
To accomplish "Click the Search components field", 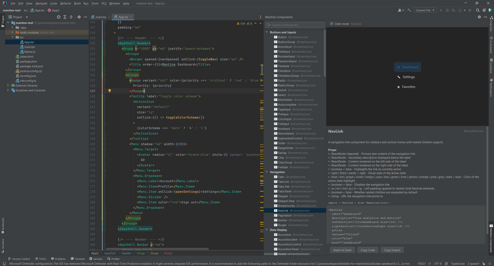I will [295, 25].
